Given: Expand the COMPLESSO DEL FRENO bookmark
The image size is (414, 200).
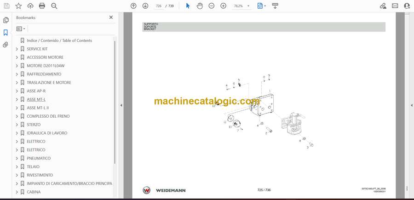Looking at the screenshot, I should [x=17, y=116].
